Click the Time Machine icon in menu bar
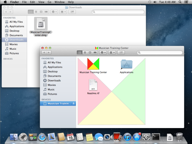Image resolution: width=192 pixels, height=144 pixels. point(150,2)
